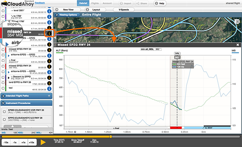Open info for final slope=2.6° 4.8 nm segment

point(49,61)
